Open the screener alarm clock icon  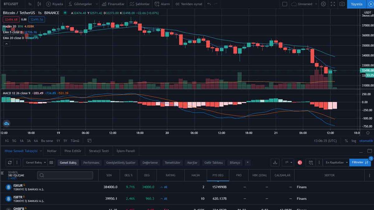pos(311,162)
